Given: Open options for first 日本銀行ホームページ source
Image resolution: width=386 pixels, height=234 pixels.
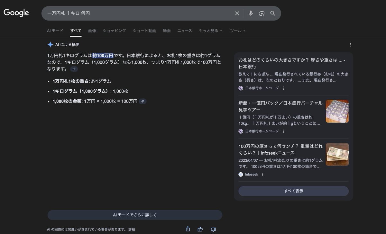Looking at the screenshot, I should point(283,88).
